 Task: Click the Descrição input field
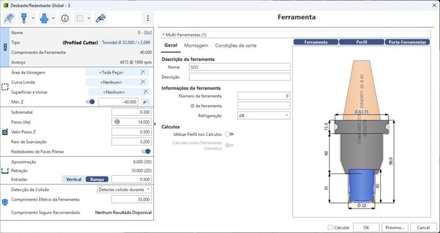point(240,77)
